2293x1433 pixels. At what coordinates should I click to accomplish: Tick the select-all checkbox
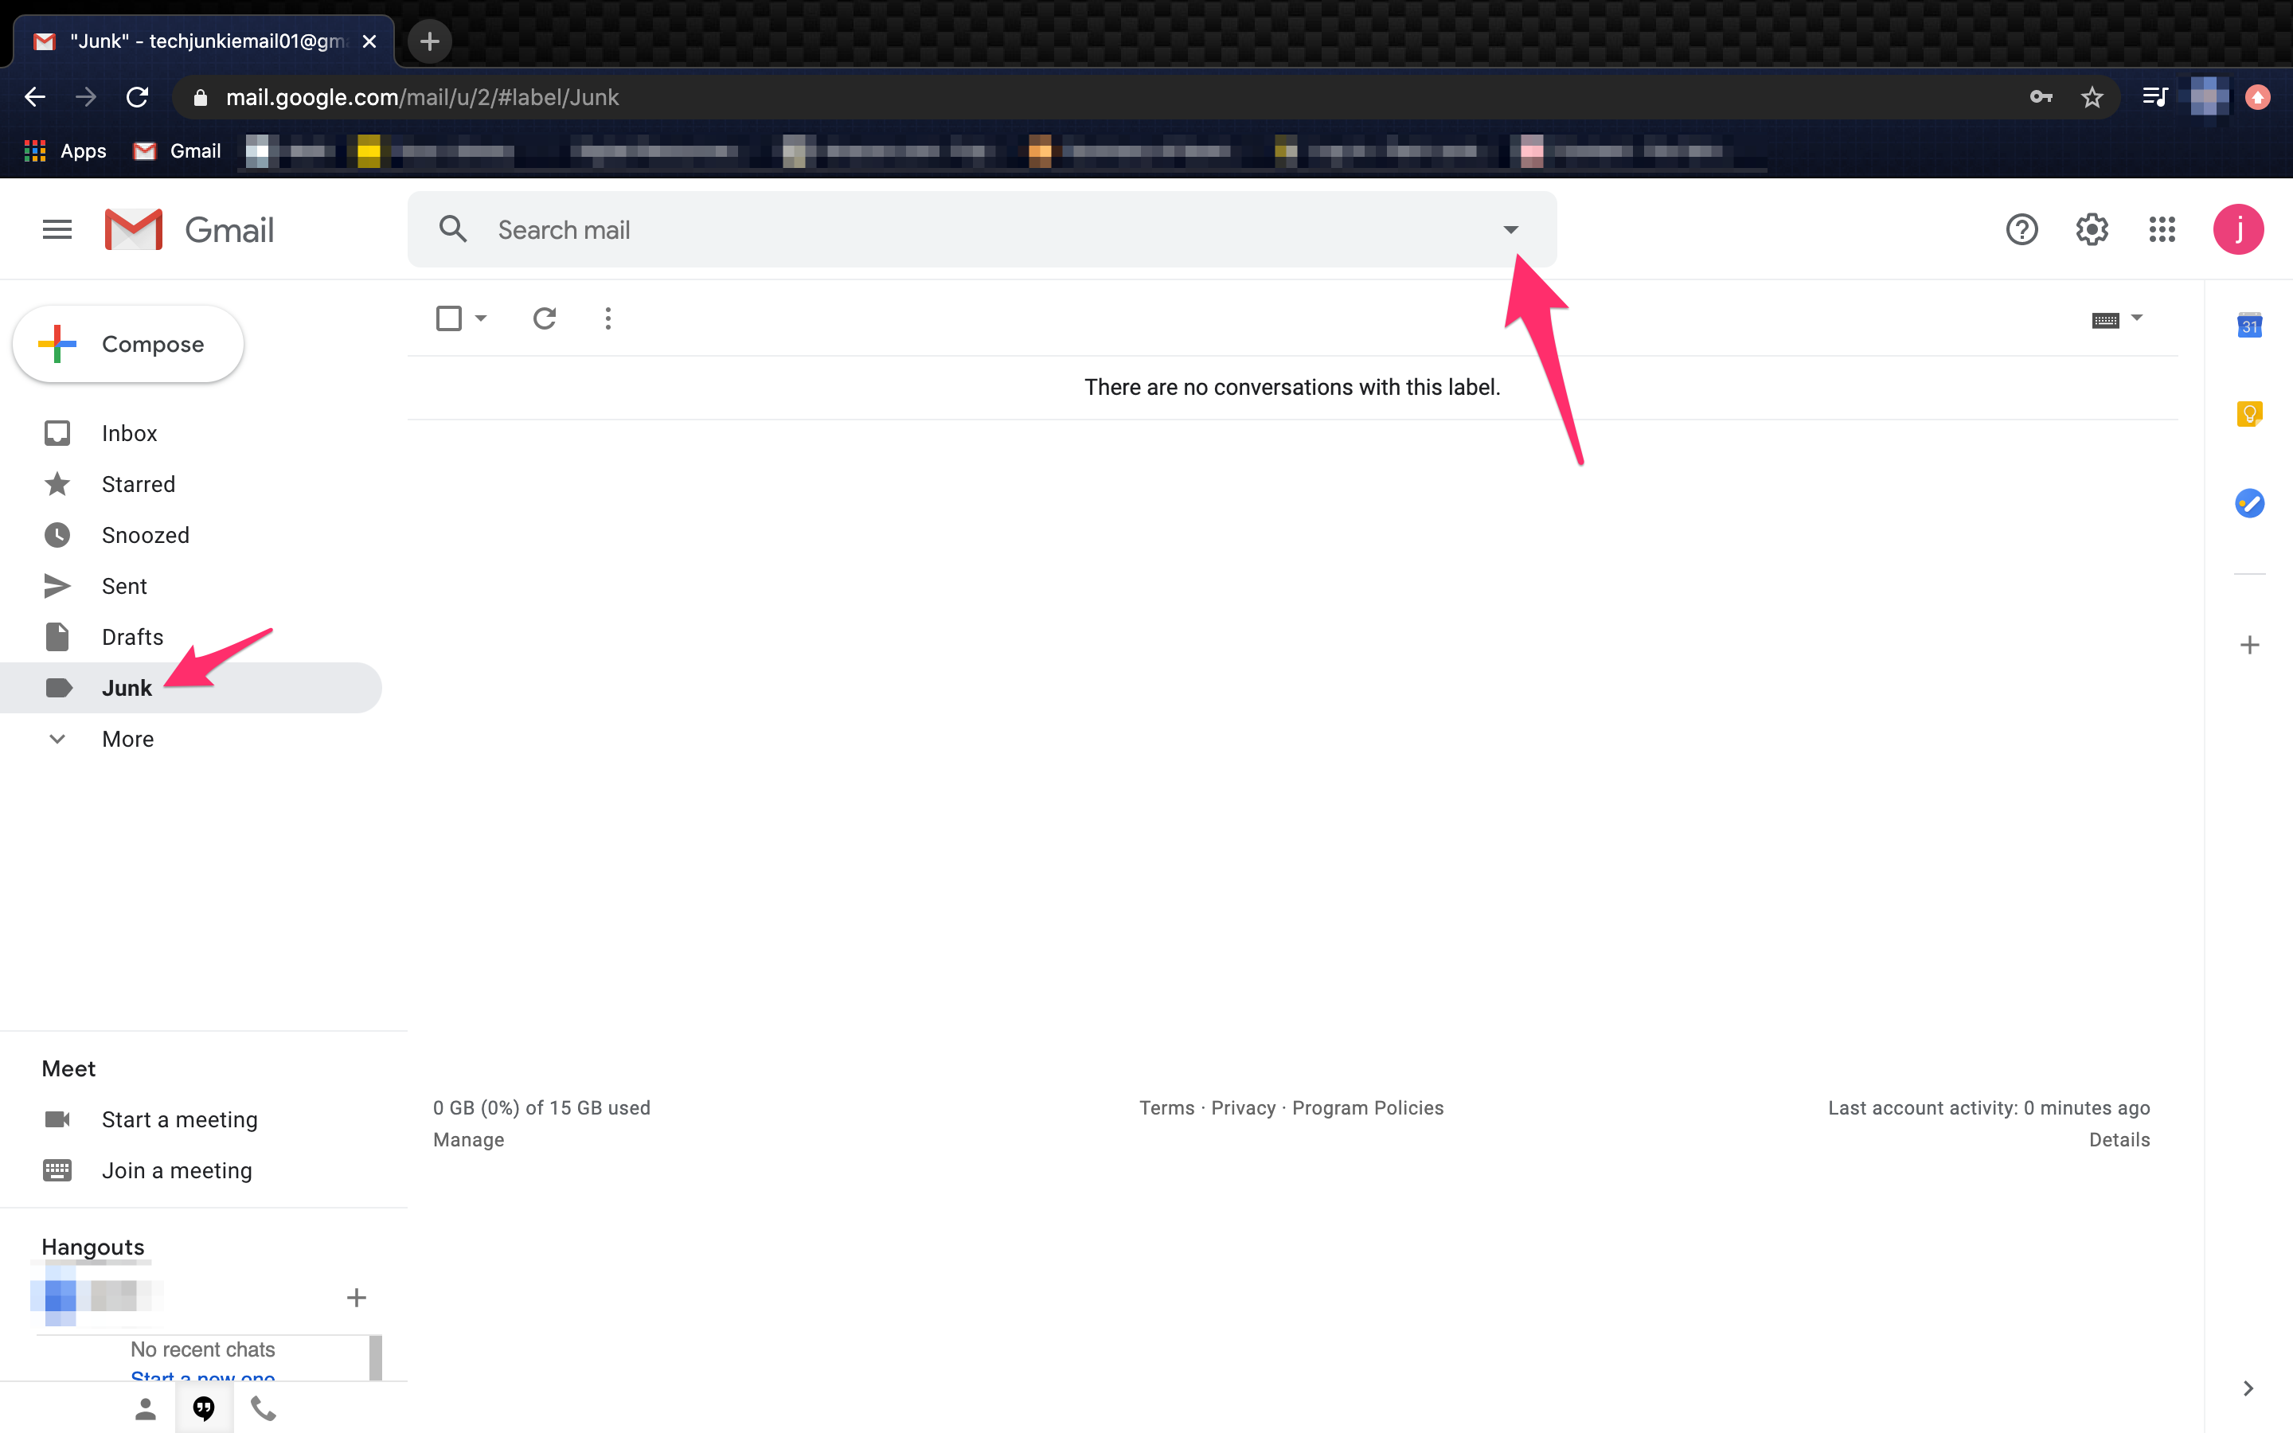[449, 318]
